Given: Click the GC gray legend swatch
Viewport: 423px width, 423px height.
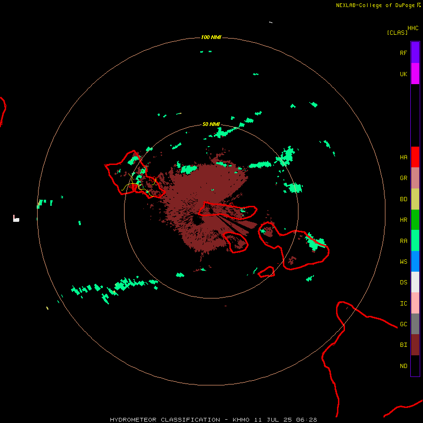Looking at the screenshot, I should pos(415,324).
